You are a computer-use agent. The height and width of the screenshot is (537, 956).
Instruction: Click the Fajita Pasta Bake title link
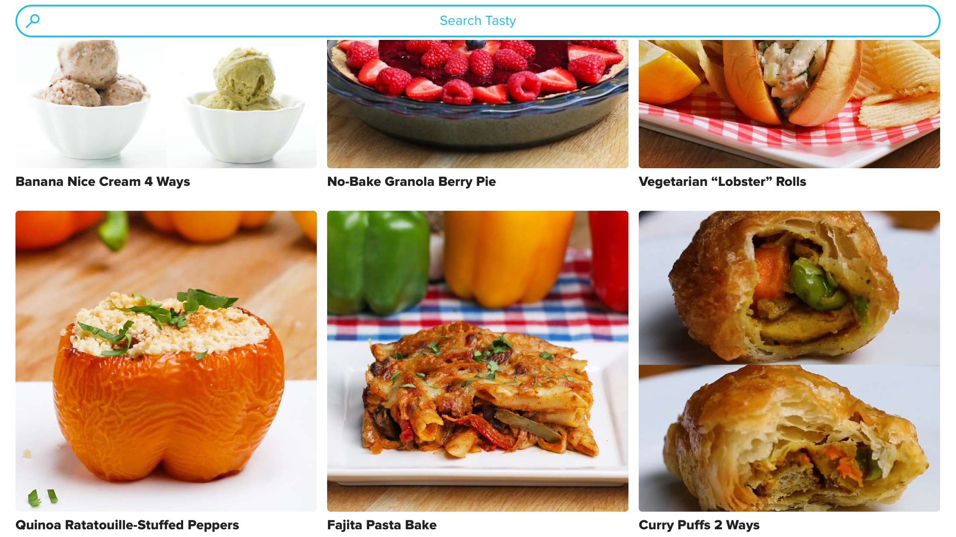tap(383, 525)
